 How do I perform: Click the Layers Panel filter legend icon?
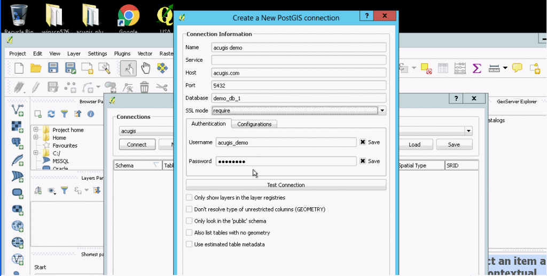click(65, 190)
